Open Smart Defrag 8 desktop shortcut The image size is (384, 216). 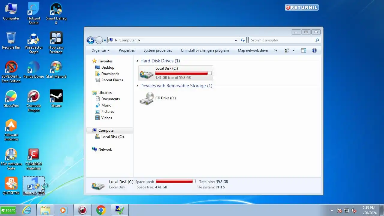56,13
